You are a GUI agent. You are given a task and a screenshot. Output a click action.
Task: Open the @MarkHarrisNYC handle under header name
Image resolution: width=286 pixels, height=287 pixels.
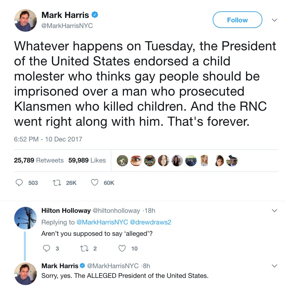point(67,26)
